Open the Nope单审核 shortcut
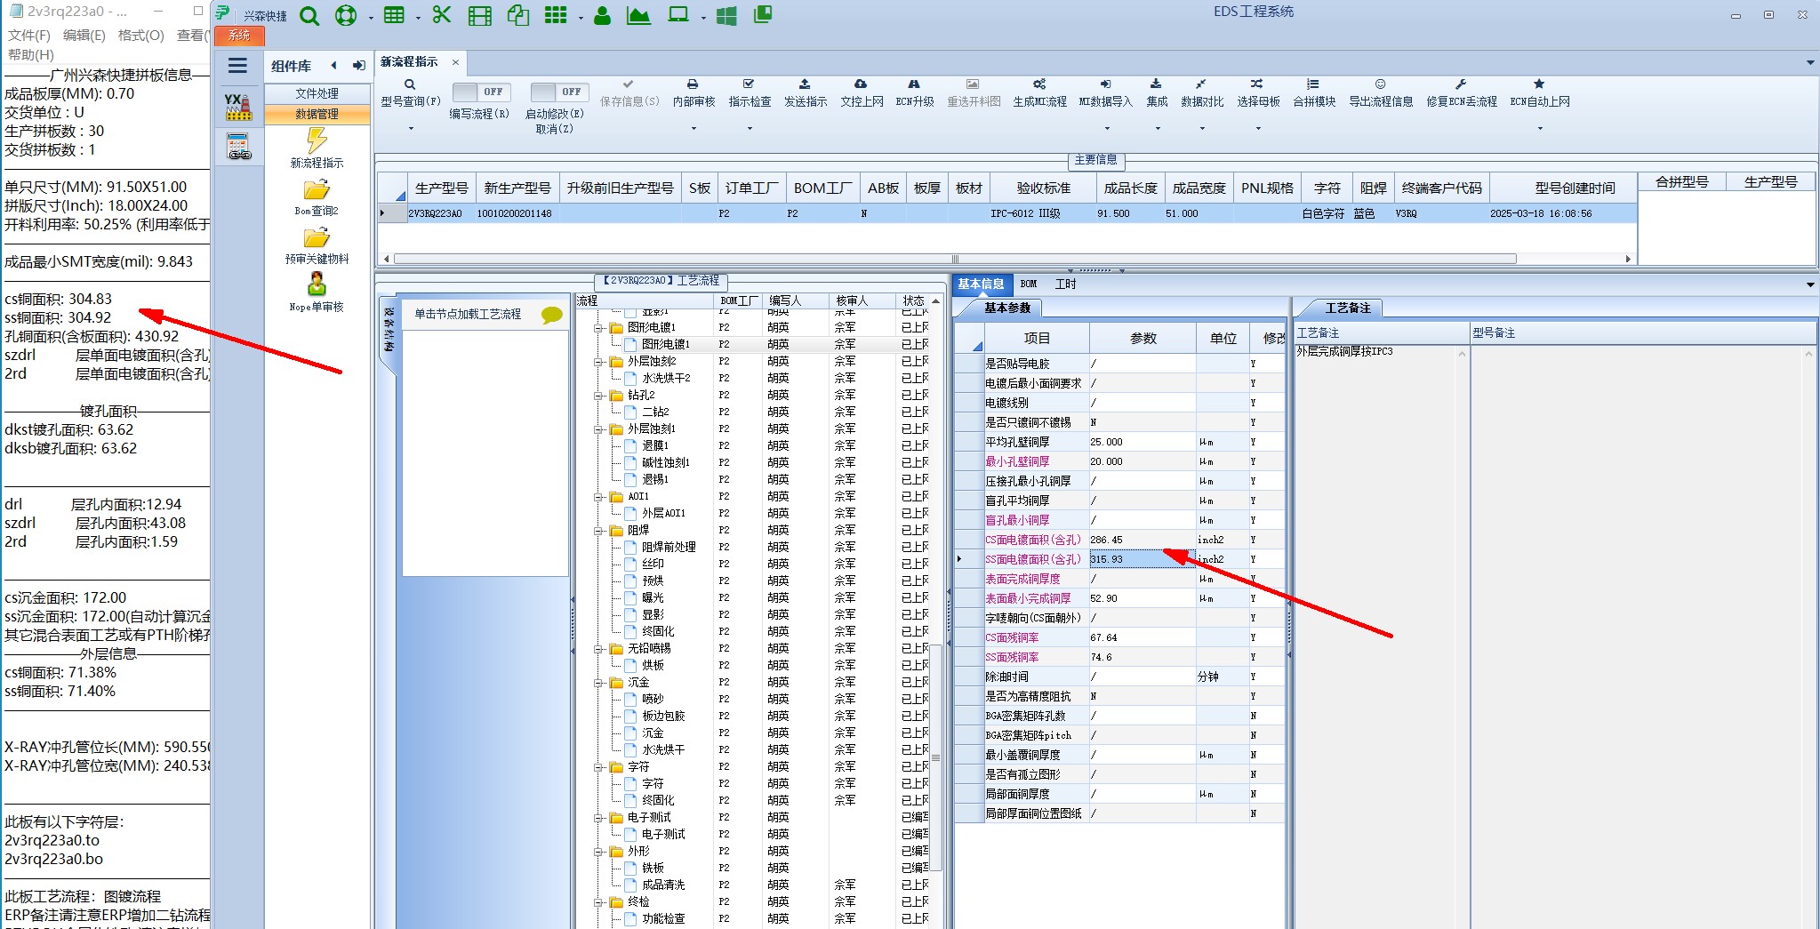Screen dimensions: 1820x929 pos(317,292)
